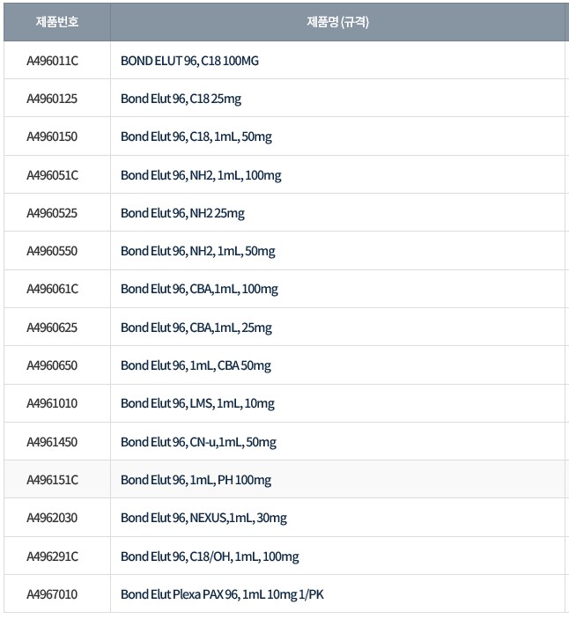
Task: Click Bond Elut 96, NH2, 1mL, 50mg
Action: 198,251
